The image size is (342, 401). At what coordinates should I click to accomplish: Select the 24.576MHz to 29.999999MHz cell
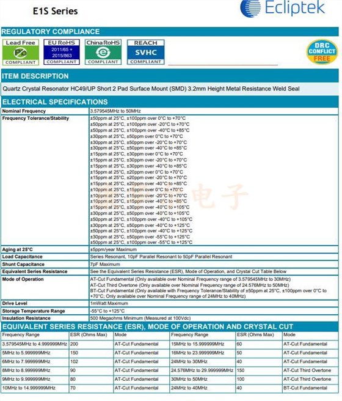click(x=202, y=370)
